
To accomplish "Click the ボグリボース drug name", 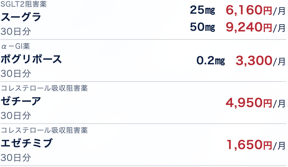I will 31,59.
